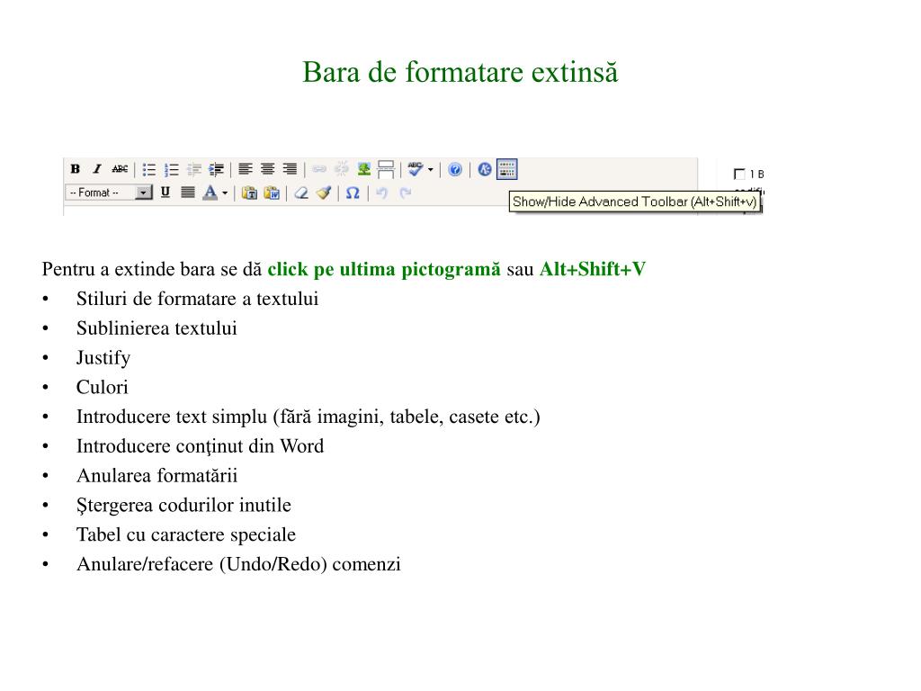Insert the page break tag icon
The image size is (921, 691).
(386, 170)
